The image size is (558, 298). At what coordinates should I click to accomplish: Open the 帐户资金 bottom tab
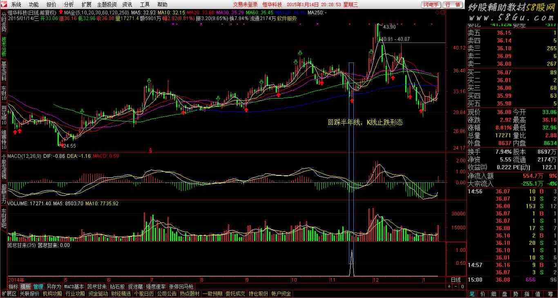[281, 294]
